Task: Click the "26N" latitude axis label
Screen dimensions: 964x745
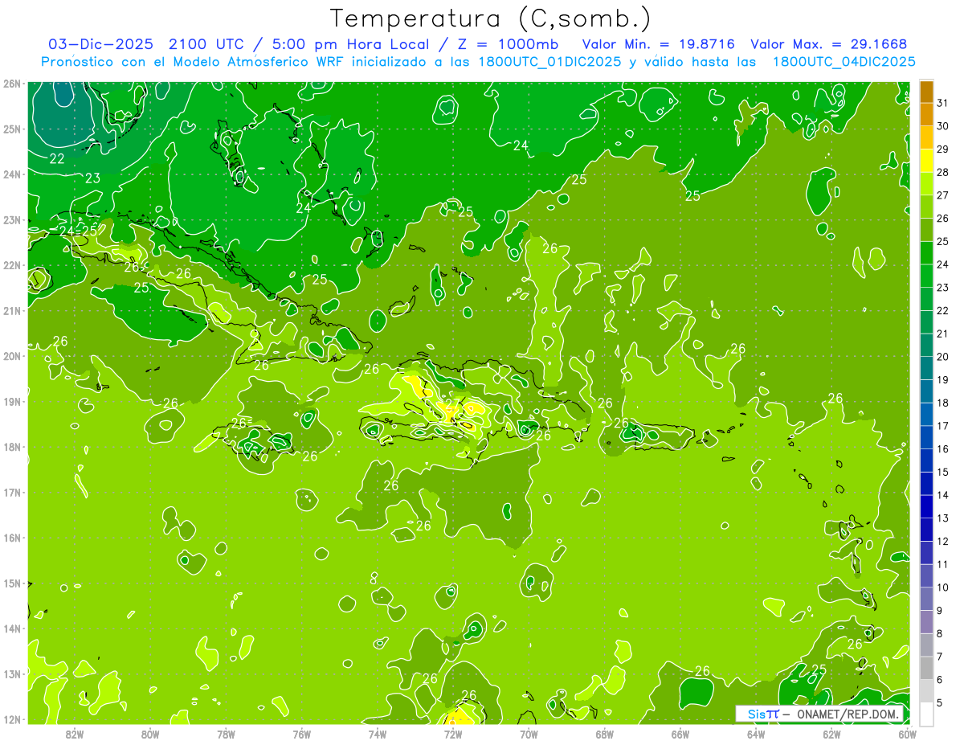Action: (x=12, y=84)
